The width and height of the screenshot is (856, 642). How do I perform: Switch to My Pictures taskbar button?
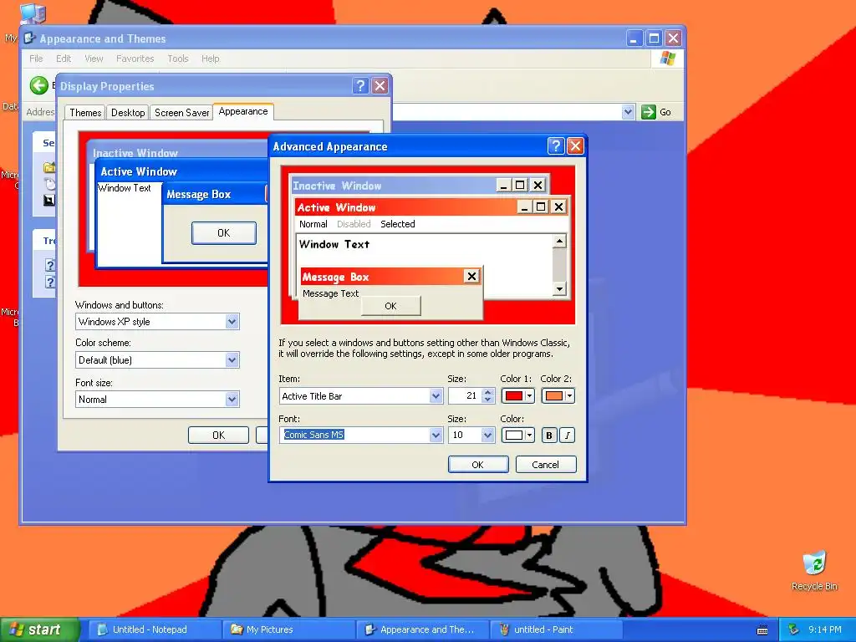[288, 629]
